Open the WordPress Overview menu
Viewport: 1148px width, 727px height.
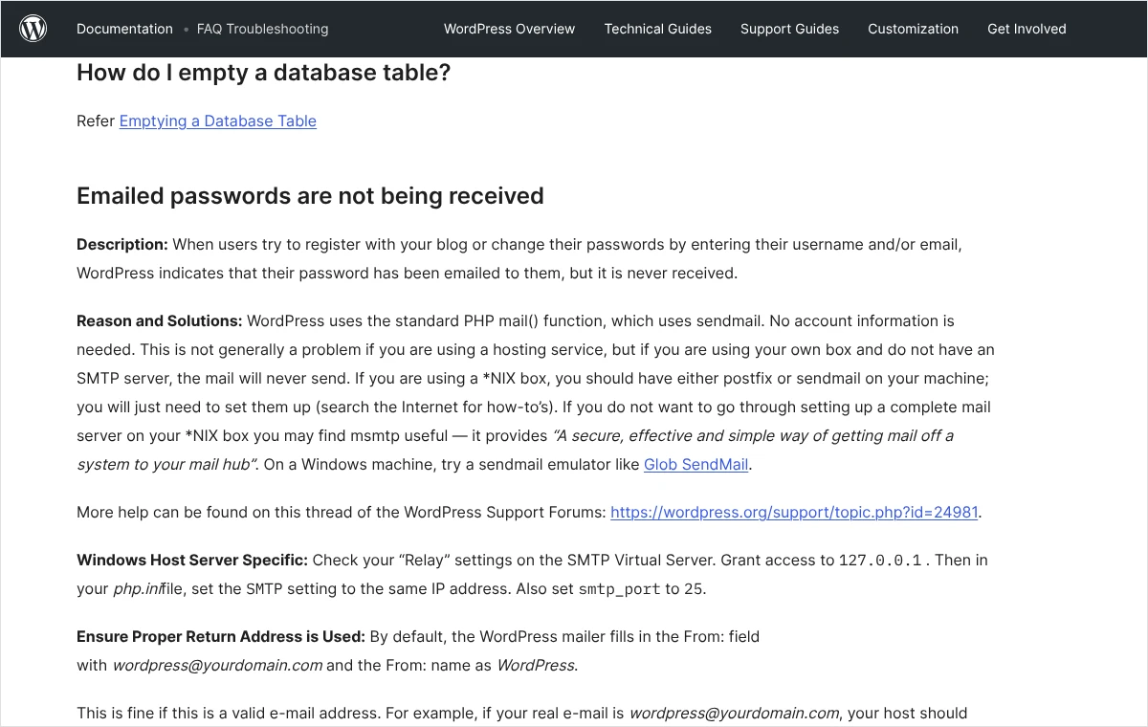(509, 29)
